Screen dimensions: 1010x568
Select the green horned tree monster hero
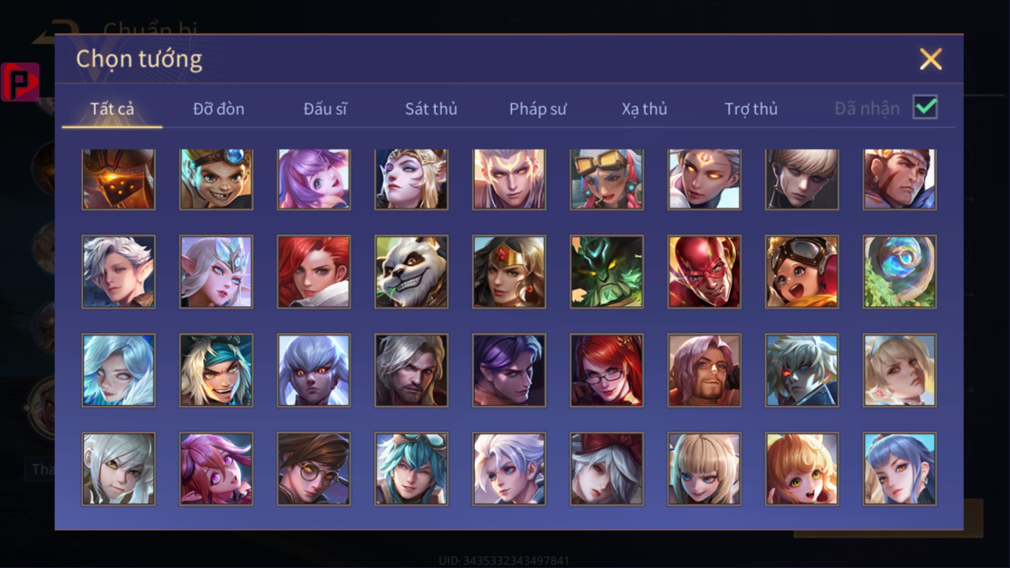(x=607, y=272)
